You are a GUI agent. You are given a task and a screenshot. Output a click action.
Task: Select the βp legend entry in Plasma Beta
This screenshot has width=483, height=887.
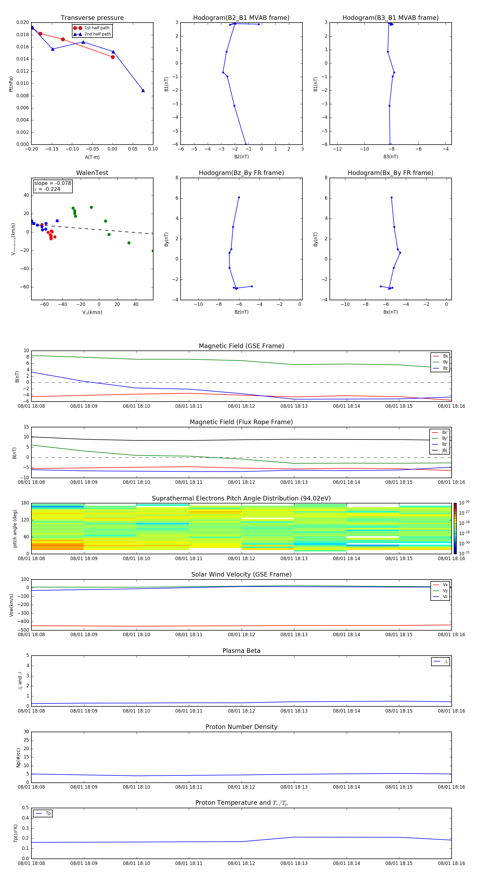pos(441,661)
